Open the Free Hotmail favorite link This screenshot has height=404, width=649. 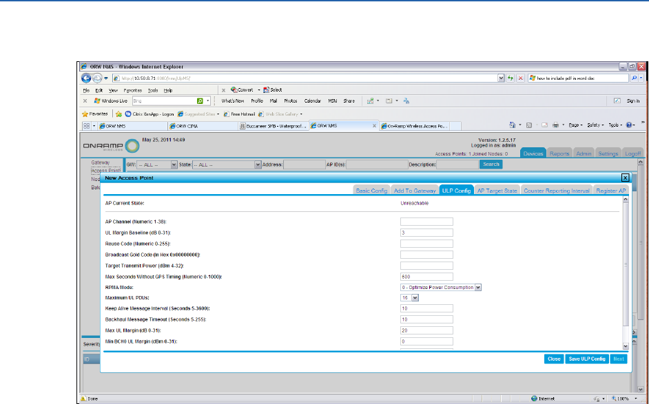point(239,114)
